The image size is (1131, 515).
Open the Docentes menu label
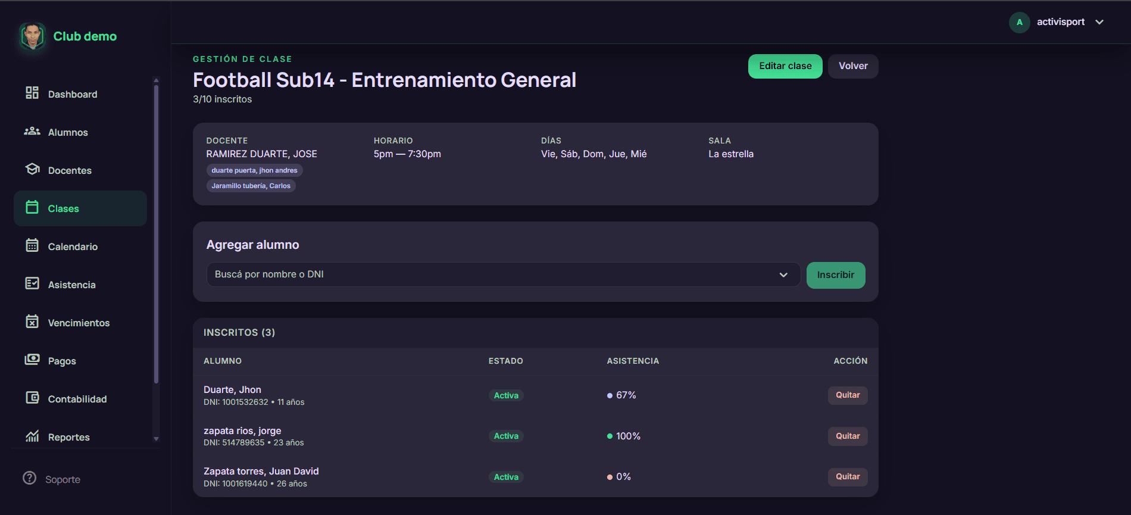coord(70,170)
